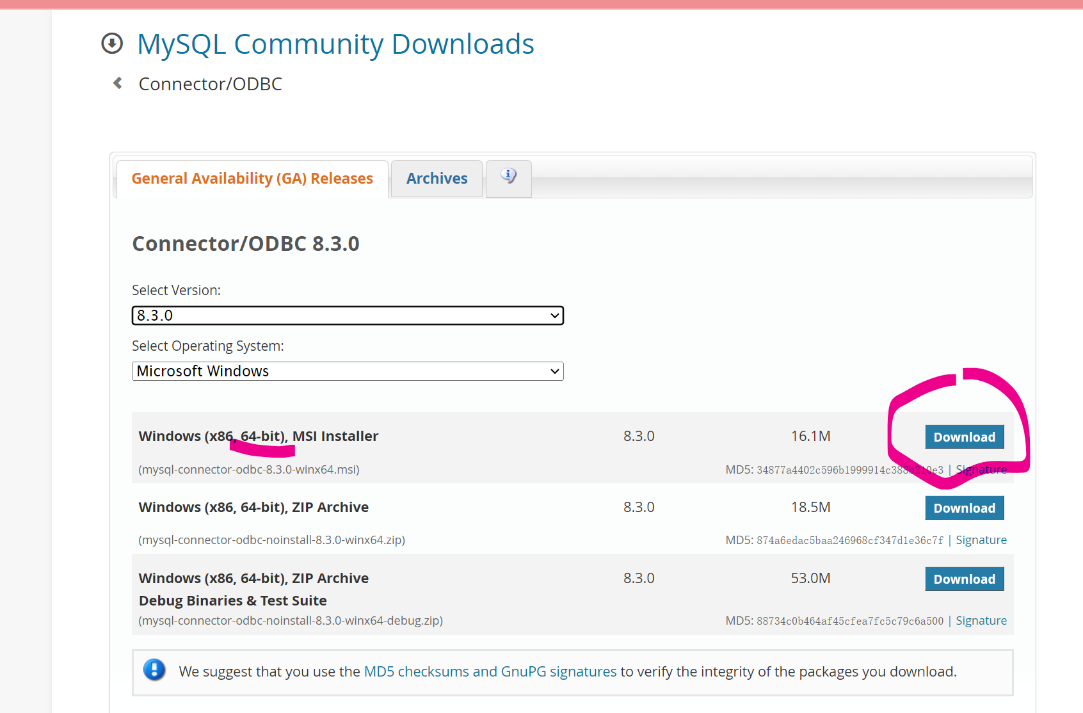1083x713 pixels.
Task: Open the Select Operating System dropdown
Action: click(348, 371)
